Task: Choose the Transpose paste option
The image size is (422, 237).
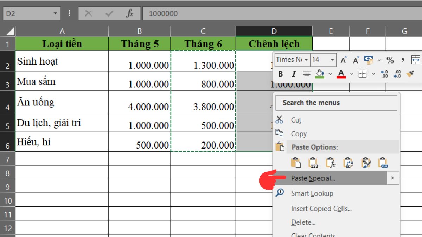Action: pyautogui.click(x=348, y=163)
